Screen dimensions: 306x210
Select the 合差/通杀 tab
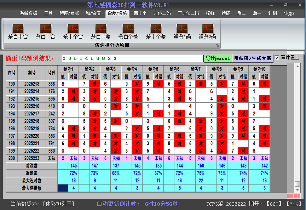click(x=117, y=13)
